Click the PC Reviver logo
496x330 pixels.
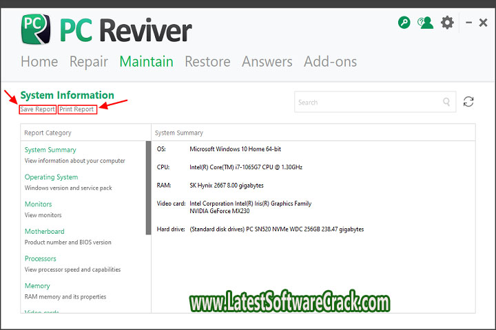106,30
